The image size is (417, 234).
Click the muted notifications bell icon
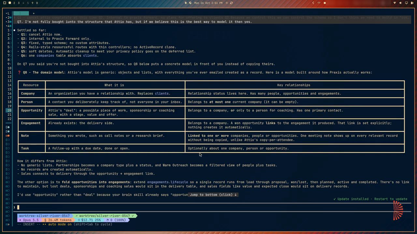coord(186,3)
